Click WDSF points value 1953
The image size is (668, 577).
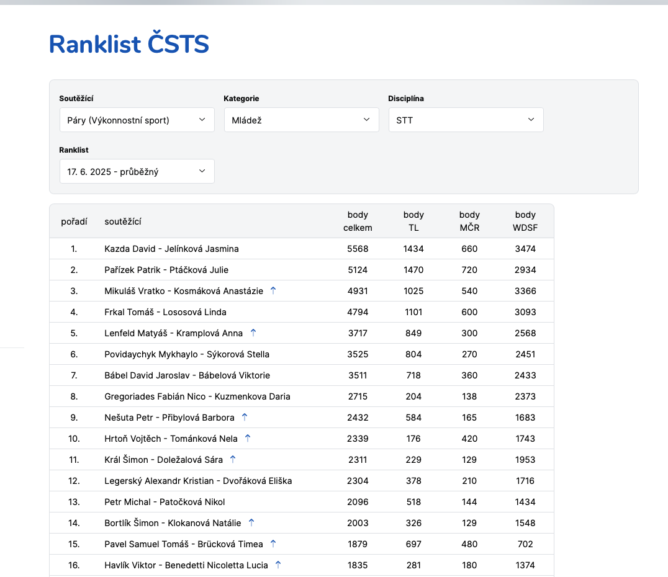click(x=525, y=460)
